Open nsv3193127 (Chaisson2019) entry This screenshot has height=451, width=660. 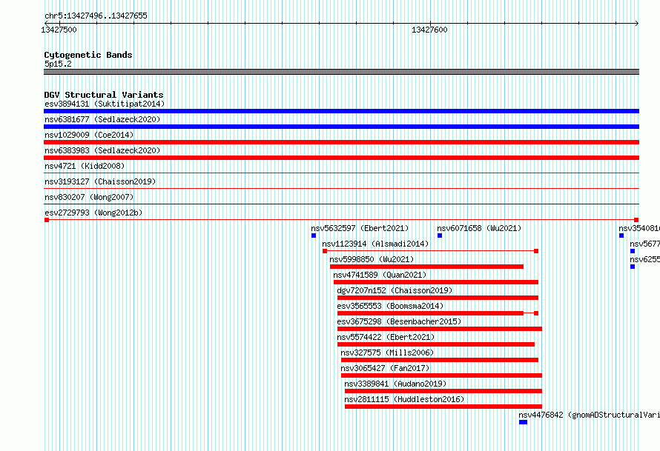pyautogui.click(x=100, y=181)
